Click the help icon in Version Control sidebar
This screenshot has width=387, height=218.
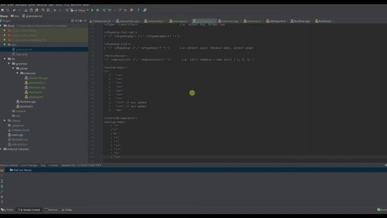point(2,202)
